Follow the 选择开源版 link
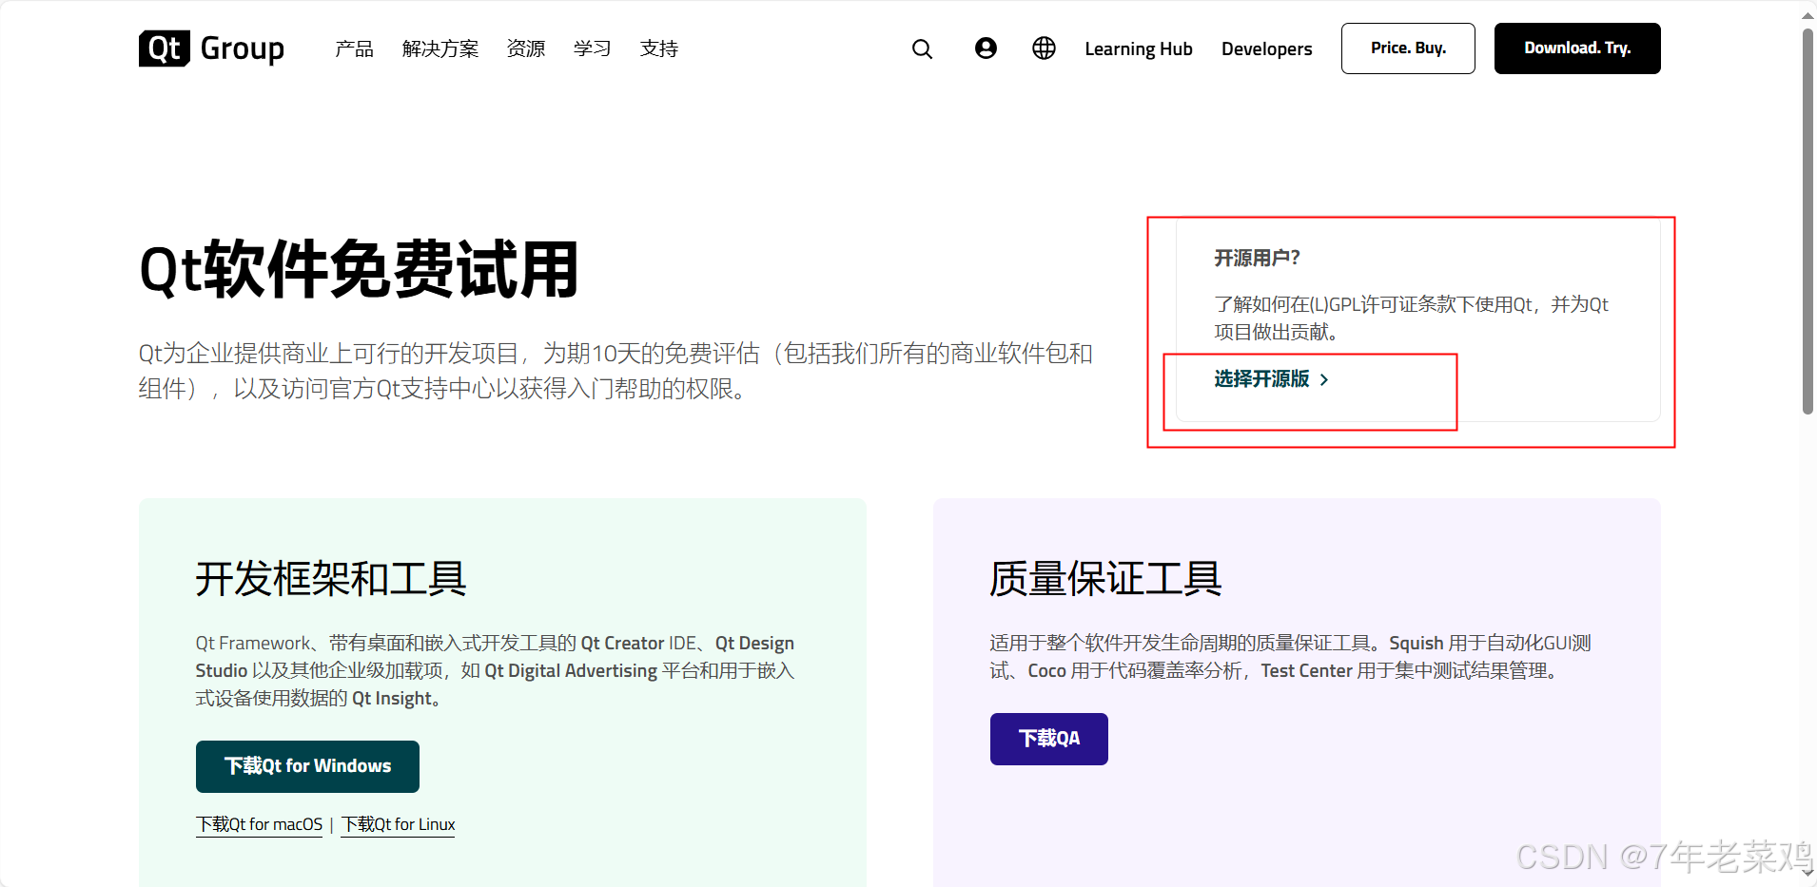This screenshot has height=887, width=1817. click(1261, 379)
